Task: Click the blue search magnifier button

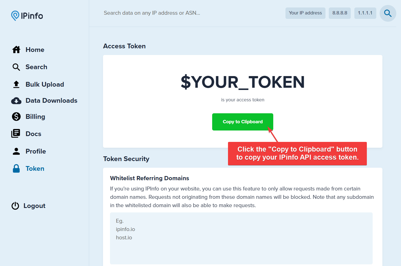Action: tap(388, 13)
